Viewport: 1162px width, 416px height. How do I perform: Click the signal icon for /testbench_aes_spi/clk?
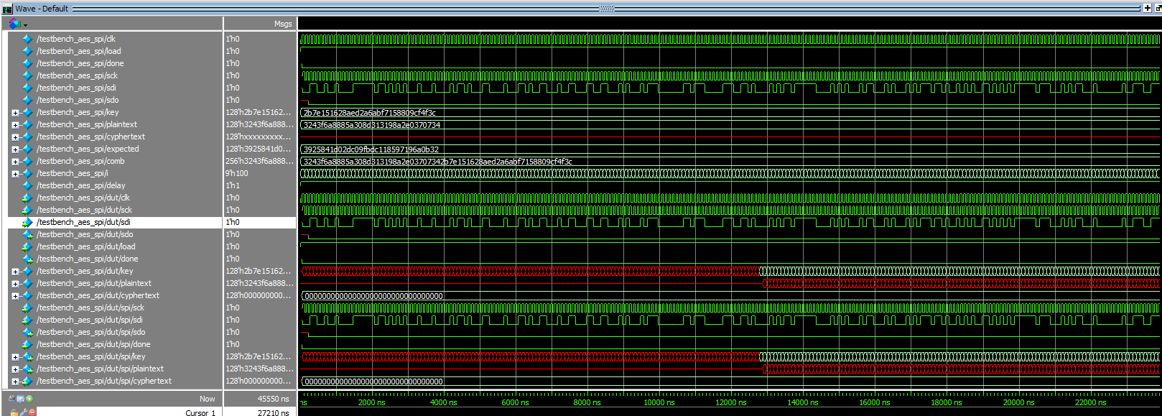pyautogui.click(x=27, y=39)
